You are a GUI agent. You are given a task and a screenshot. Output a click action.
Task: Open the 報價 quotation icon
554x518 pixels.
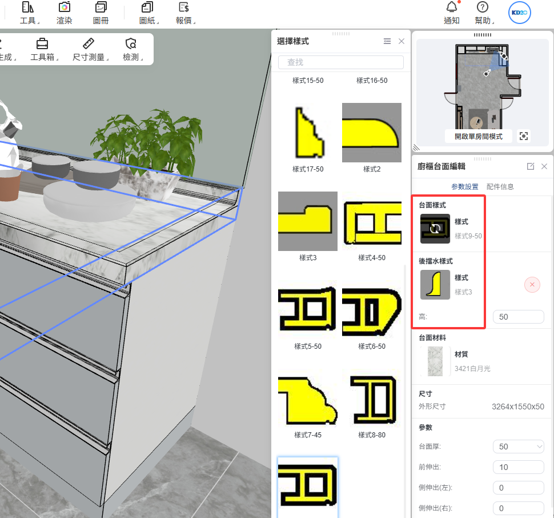(x=184, y=8)
